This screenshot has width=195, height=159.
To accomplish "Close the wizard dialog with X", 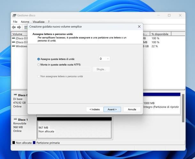I will (x=139, y=26).
